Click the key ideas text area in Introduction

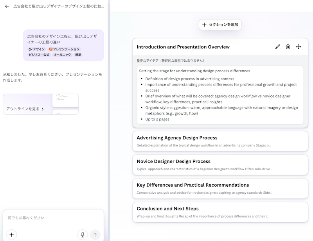tap(220, 95)
